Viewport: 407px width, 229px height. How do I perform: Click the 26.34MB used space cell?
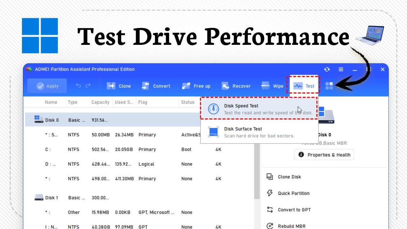pyautogui.click(x=124, y=135)
